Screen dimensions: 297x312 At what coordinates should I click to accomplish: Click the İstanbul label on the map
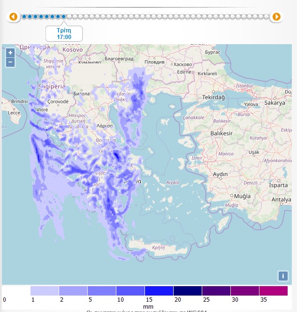coord(244,86)
